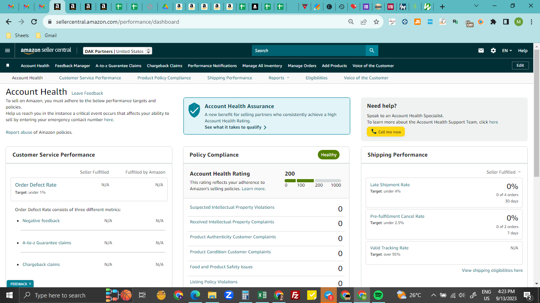This screenshot has width=540, height=303.
Task: Open a new browser tab
Action: coord(442,7)
